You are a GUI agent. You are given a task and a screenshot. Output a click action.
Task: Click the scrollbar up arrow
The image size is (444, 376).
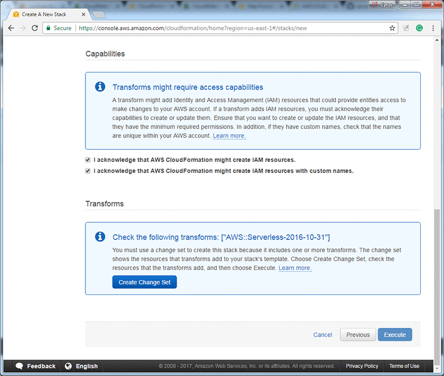[437, 40]
